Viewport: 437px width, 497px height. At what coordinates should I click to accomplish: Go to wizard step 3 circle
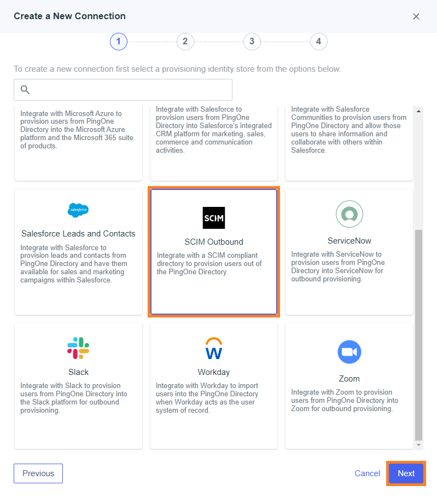[252, 42]
